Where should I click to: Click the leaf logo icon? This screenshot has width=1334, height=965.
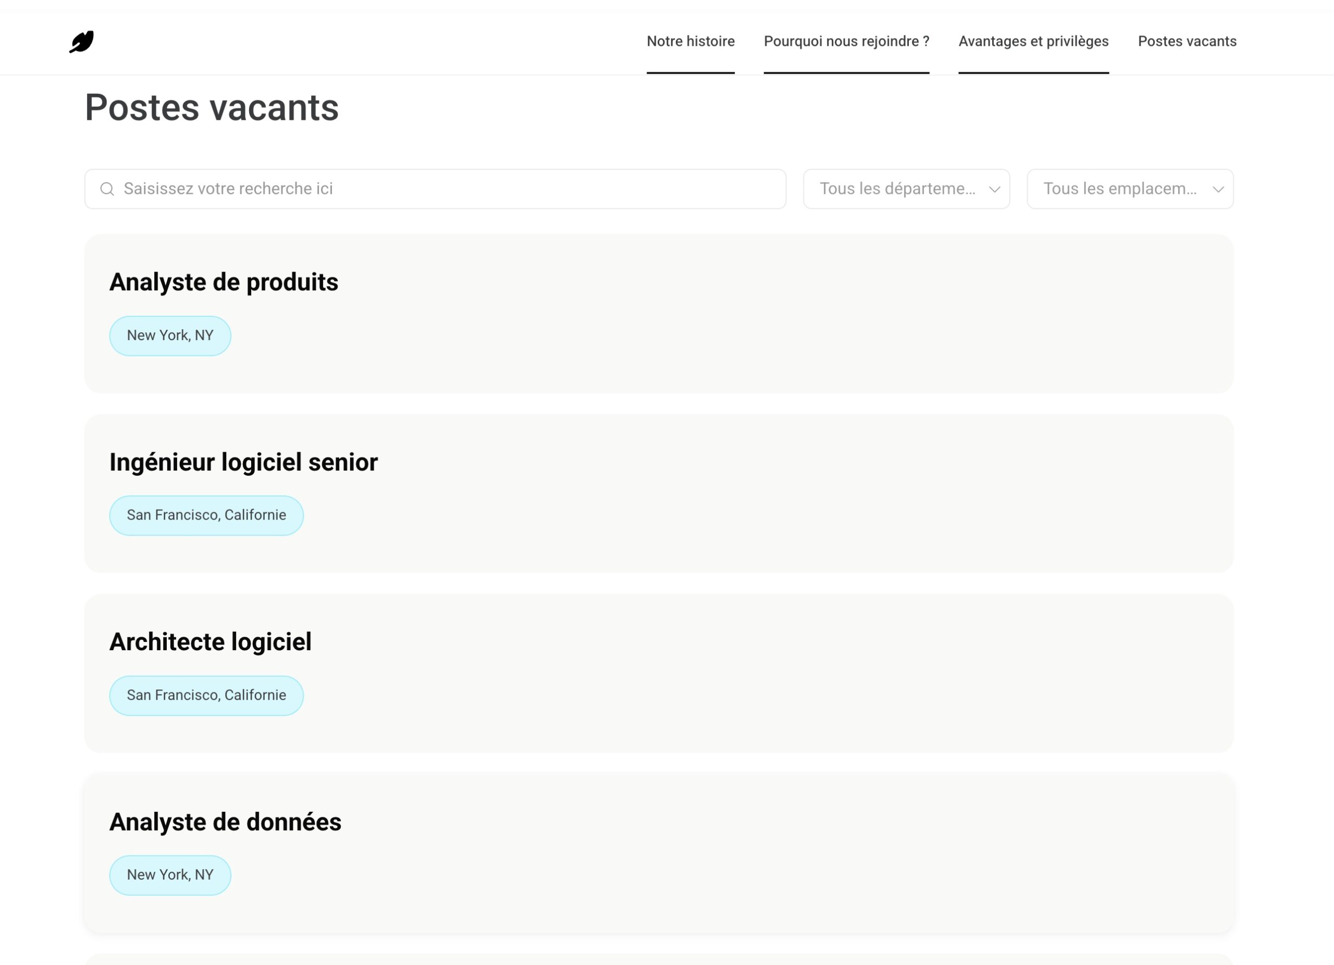click(82, 42)
